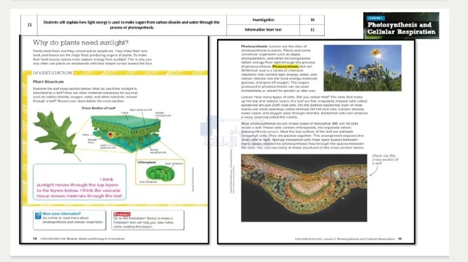Click the 'Want more information?' box icon
Viewport: 468px width, 262px height.
(x=38, y=215)
